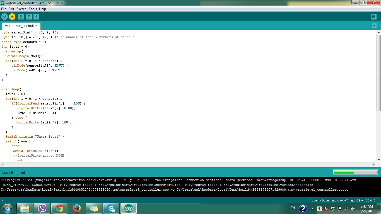Screen dimensions: 381x214
Task: Click the 'switch(level) {' line
Action: (x=20, y=141)
